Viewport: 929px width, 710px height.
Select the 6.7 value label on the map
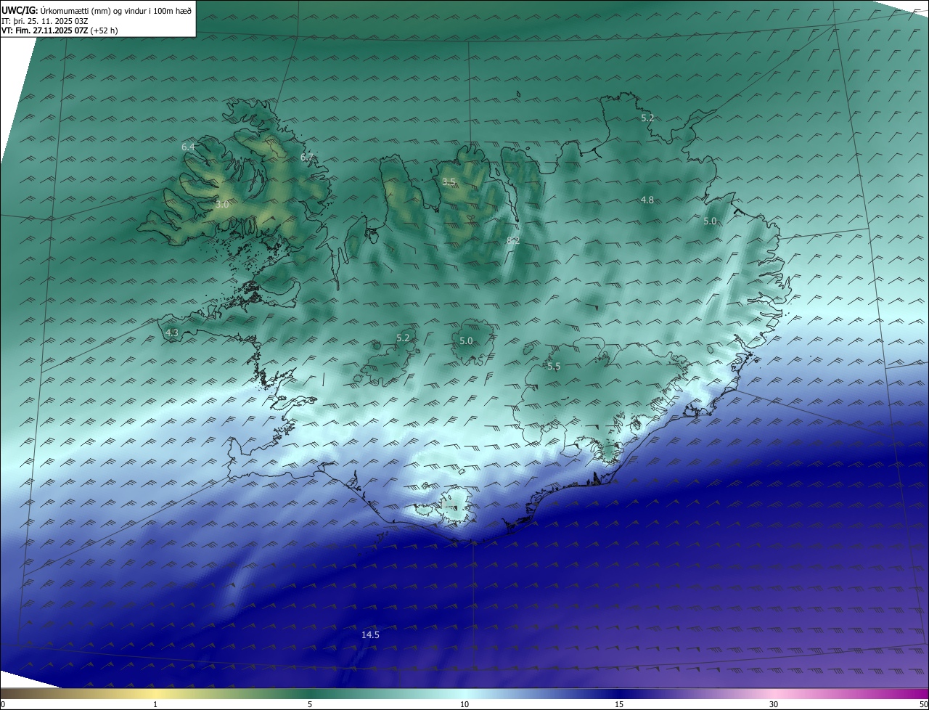pos(306,157)
